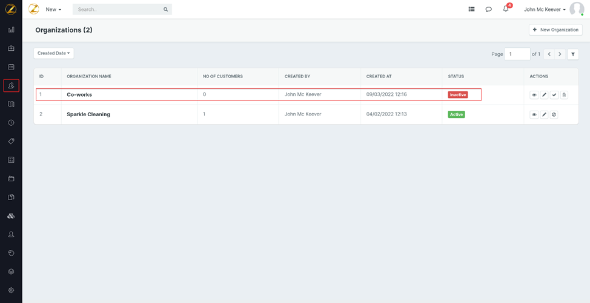Deactivate Sparkle Cleaning with the ban icon
The width and height of the screenshot is (590, 303).
554,114
